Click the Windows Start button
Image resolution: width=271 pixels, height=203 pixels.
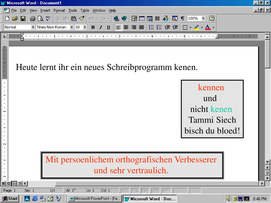[10, 199]
